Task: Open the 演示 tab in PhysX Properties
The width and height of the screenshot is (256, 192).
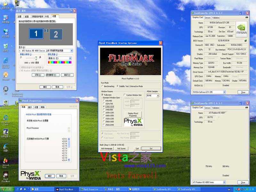Action: coord(30,107)
